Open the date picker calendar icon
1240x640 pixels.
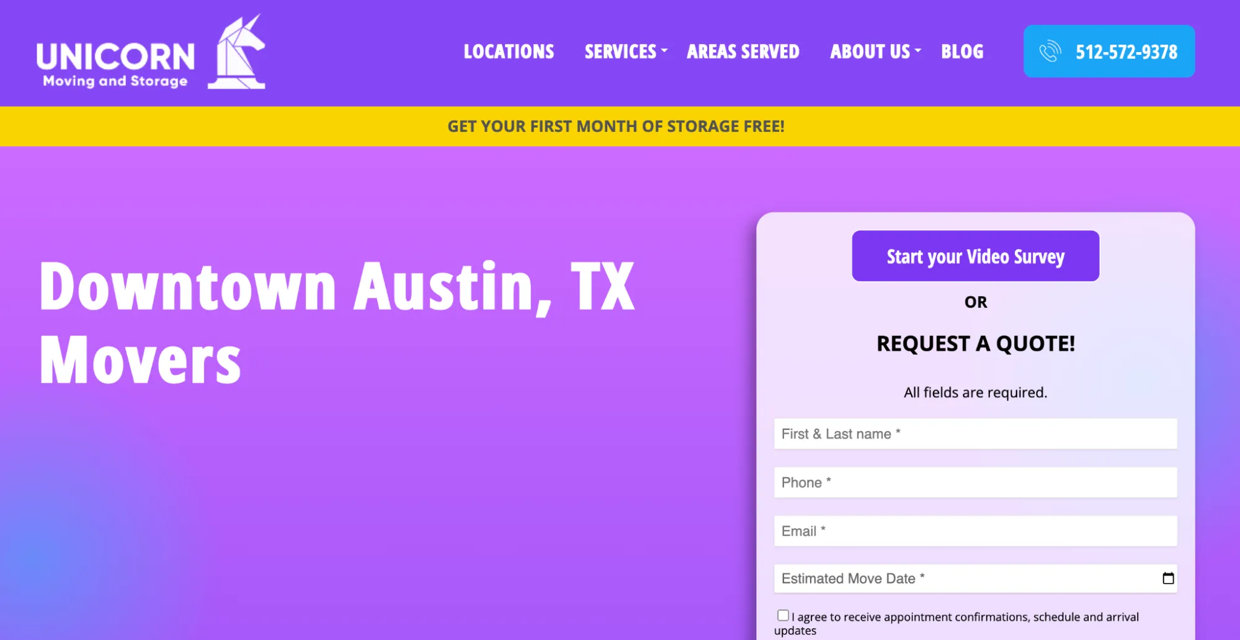point(1169,578)
